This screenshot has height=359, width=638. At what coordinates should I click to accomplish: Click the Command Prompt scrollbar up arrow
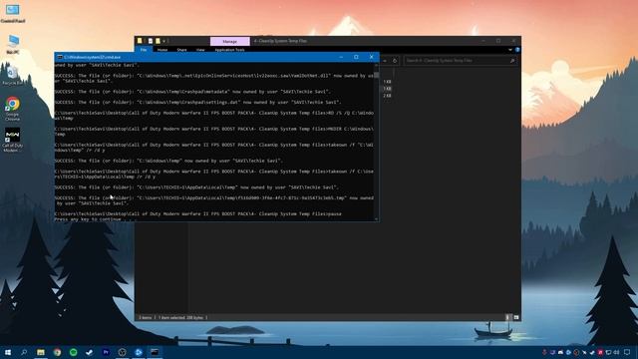(x=377, y=65)
